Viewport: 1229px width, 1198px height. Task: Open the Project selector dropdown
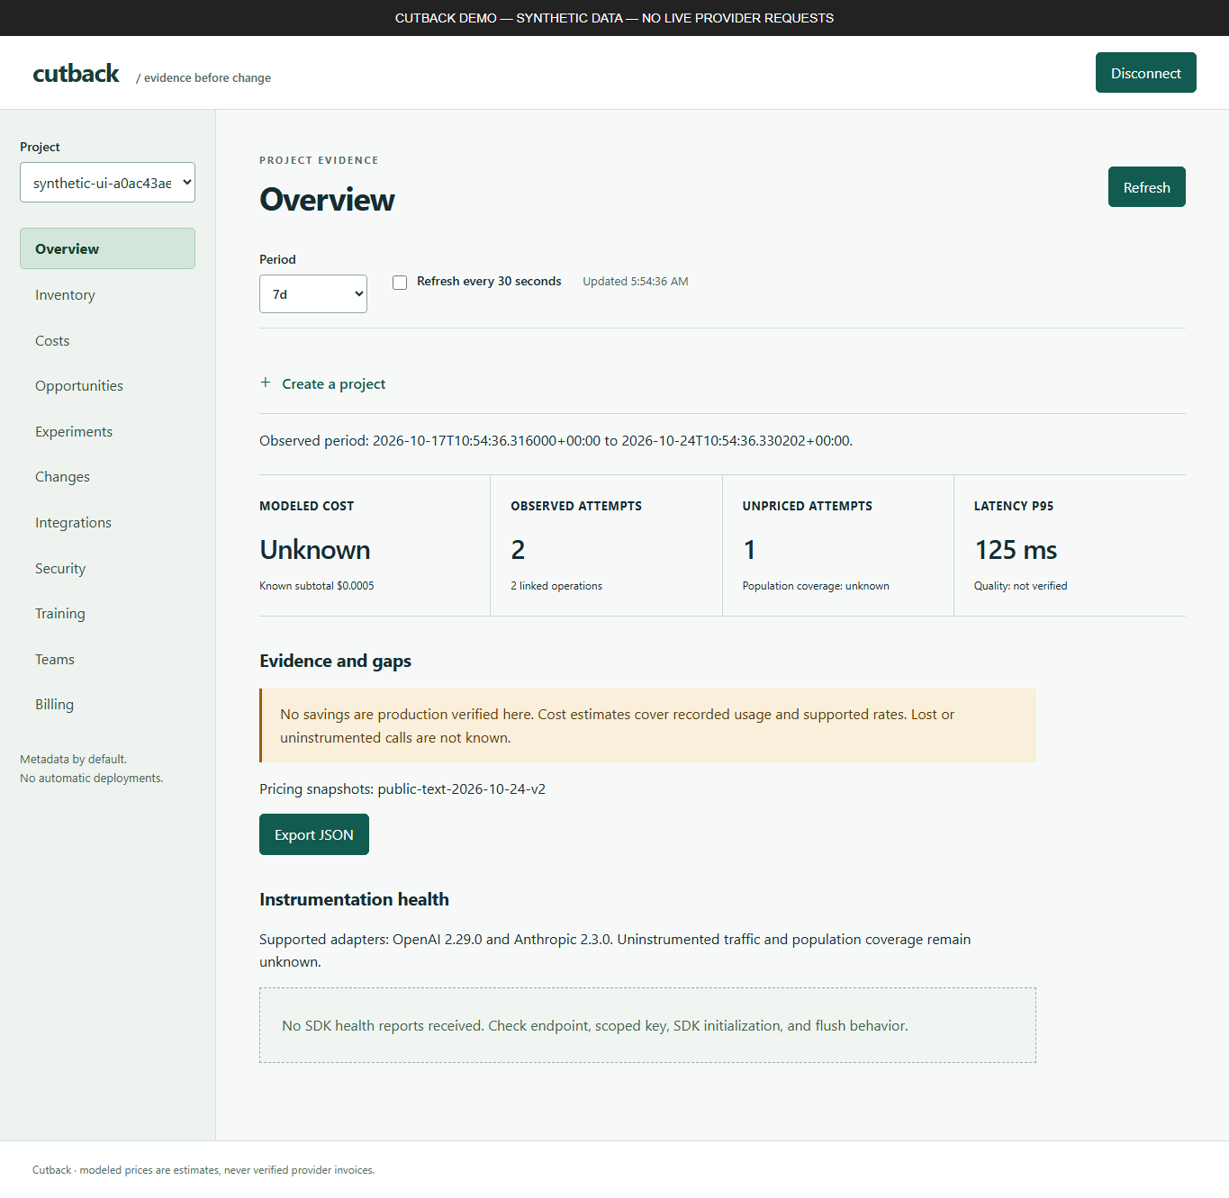tap(107, 183)
